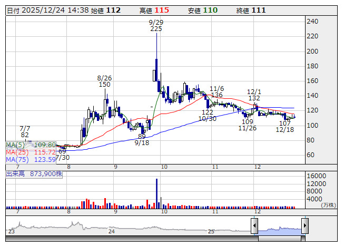Click the MA(75) 123.59 legend entry
This screenshot has height=247, width=344.
[31, 160]
